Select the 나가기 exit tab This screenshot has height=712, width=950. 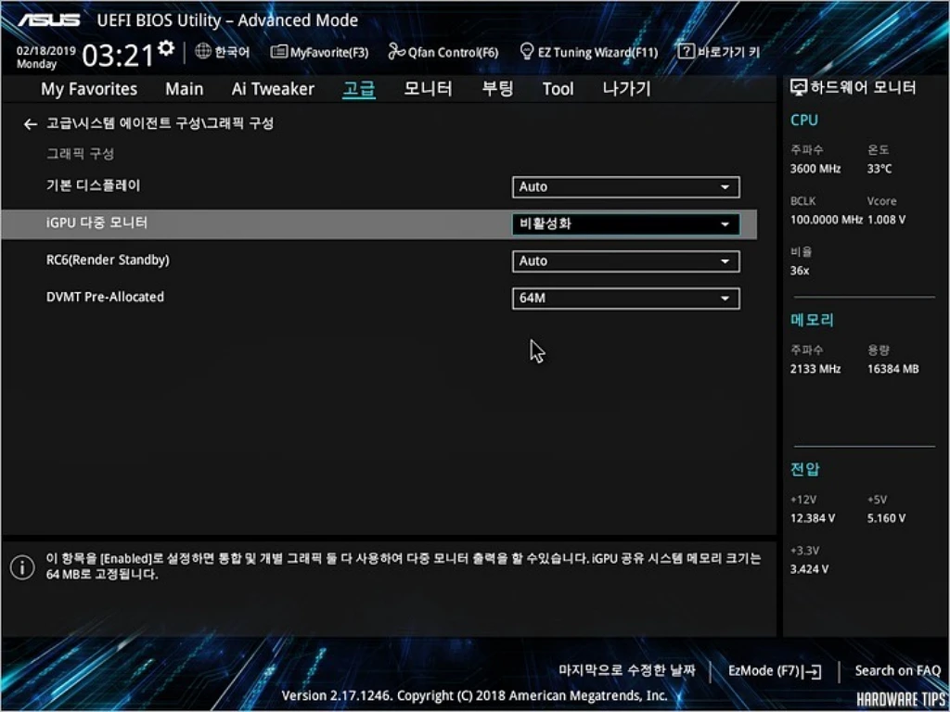[x=626, y=89]
